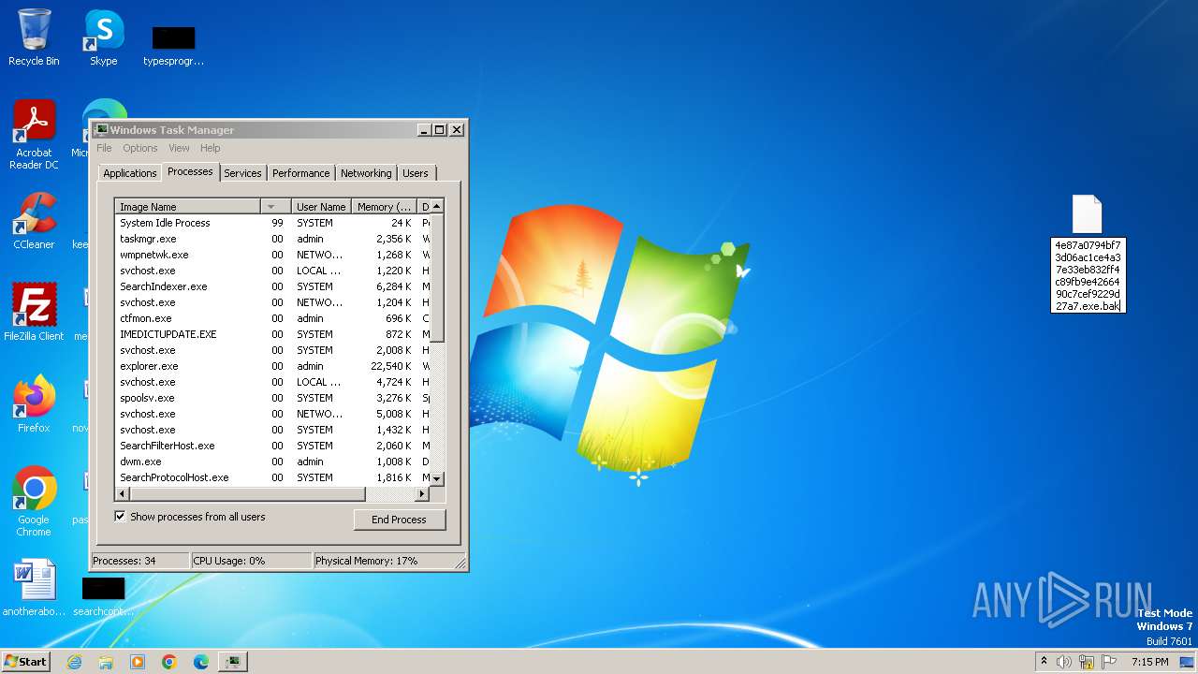Select the dwm.exe process row
Screen dimensions: 1198x674
coord(272,462)
